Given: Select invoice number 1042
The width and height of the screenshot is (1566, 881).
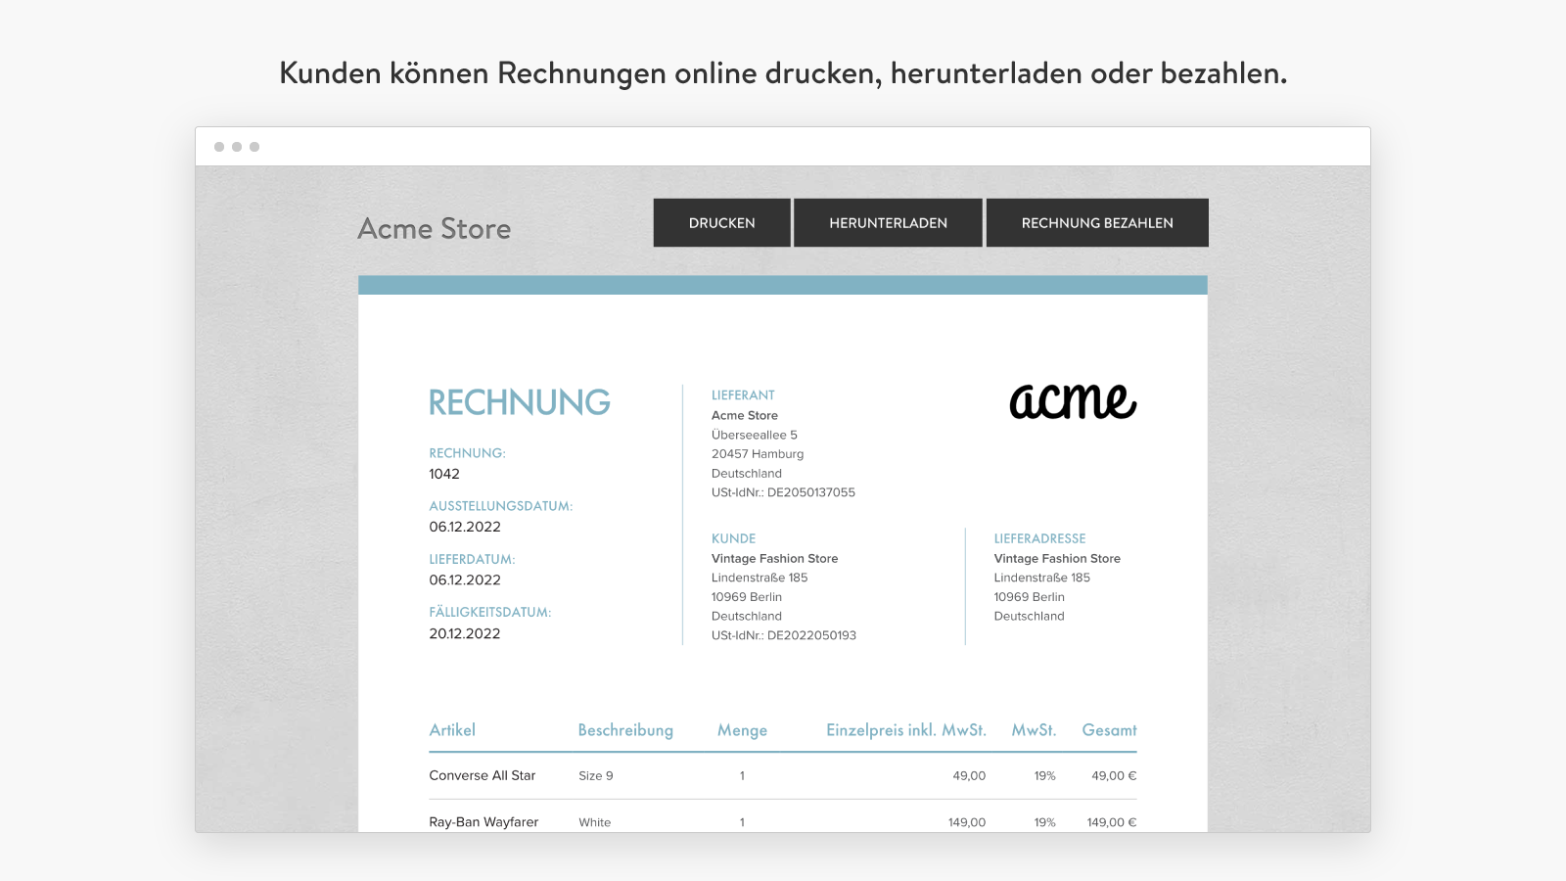Looking at the screenshot, I should 444,474.
